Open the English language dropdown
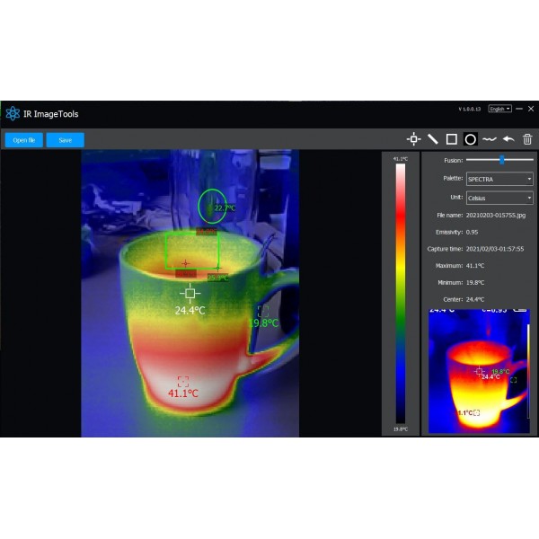This screenshot has height=539, width=539. point(499,109)
